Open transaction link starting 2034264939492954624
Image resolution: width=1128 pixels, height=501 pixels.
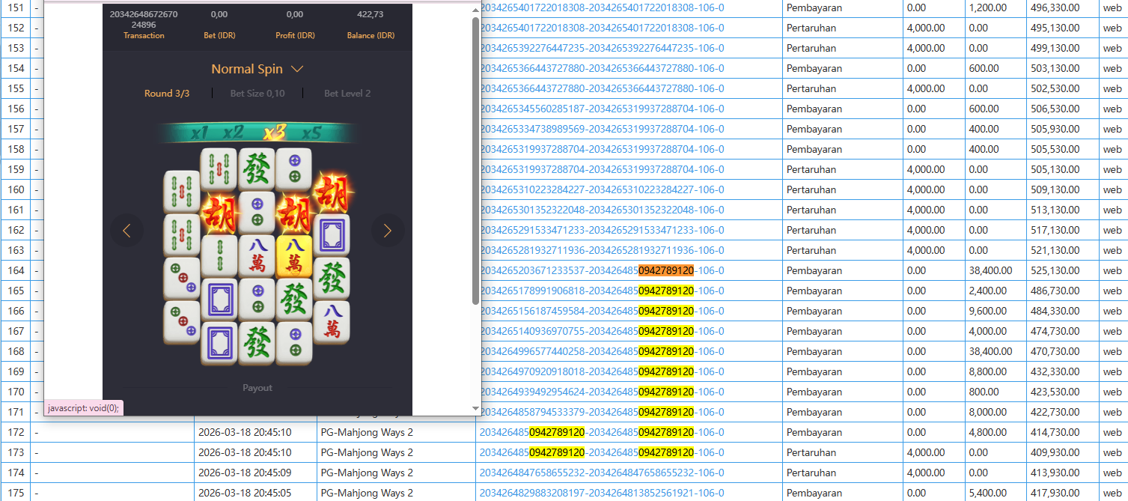pos(602,392)
